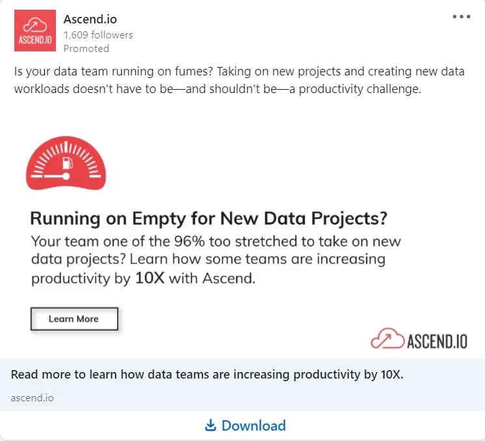This screenshot has width=485, height=441.
Task: Click the Download text label
Action: [x=254, y=425]
